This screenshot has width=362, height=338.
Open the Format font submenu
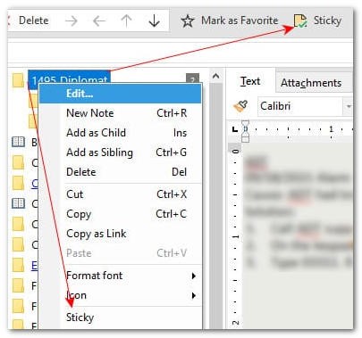(x=120, y=276)
